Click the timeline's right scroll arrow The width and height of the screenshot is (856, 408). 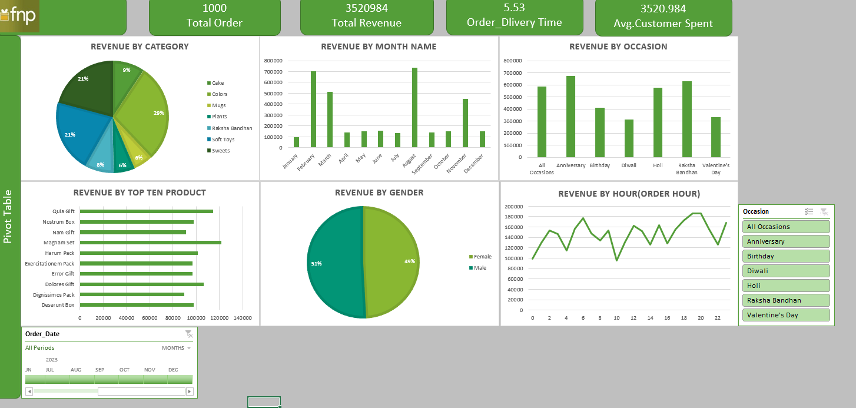pos(190,392)
